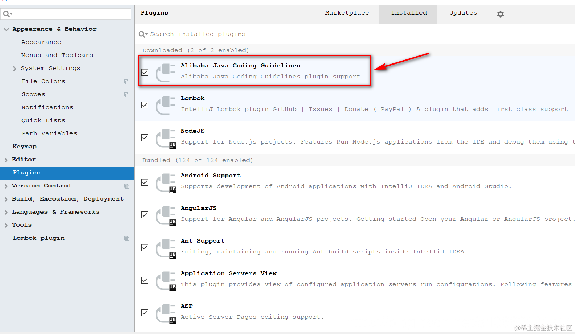Open the Quick Lists settings
This screenshot has height=334, width=575.
(x=43, y=120)
